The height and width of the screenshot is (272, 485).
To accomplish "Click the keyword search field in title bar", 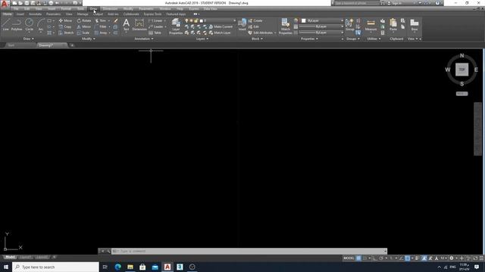I will 356,3.
